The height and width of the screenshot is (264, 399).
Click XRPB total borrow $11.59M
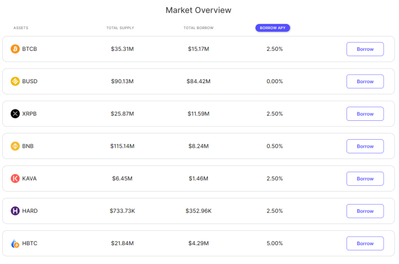pyautogui.click(x=199, y=113)
